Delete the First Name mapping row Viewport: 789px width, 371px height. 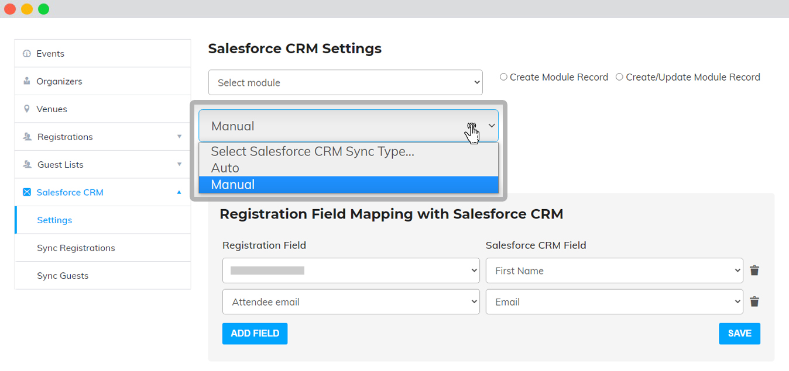coord(754,271)
